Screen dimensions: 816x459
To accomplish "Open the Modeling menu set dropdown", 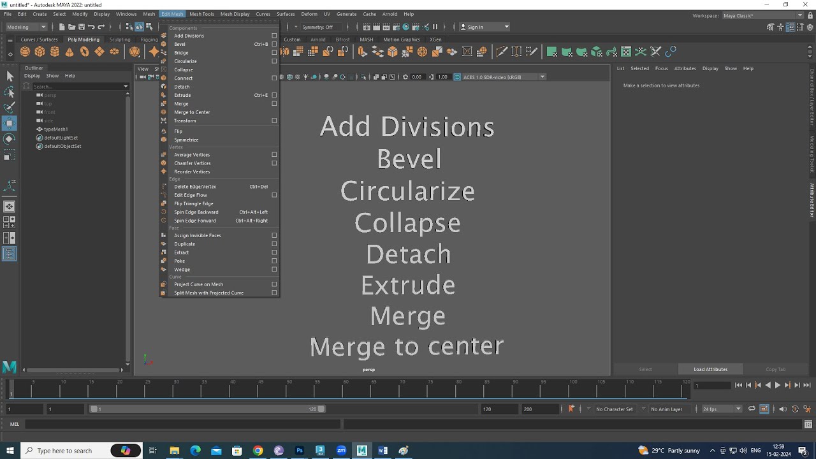I will click(x=26, y=27).
